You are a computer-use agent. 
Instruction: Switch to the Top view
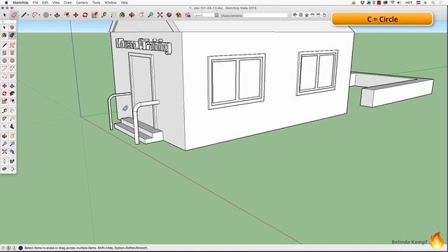pyautogui.click(x=301, y=15)
